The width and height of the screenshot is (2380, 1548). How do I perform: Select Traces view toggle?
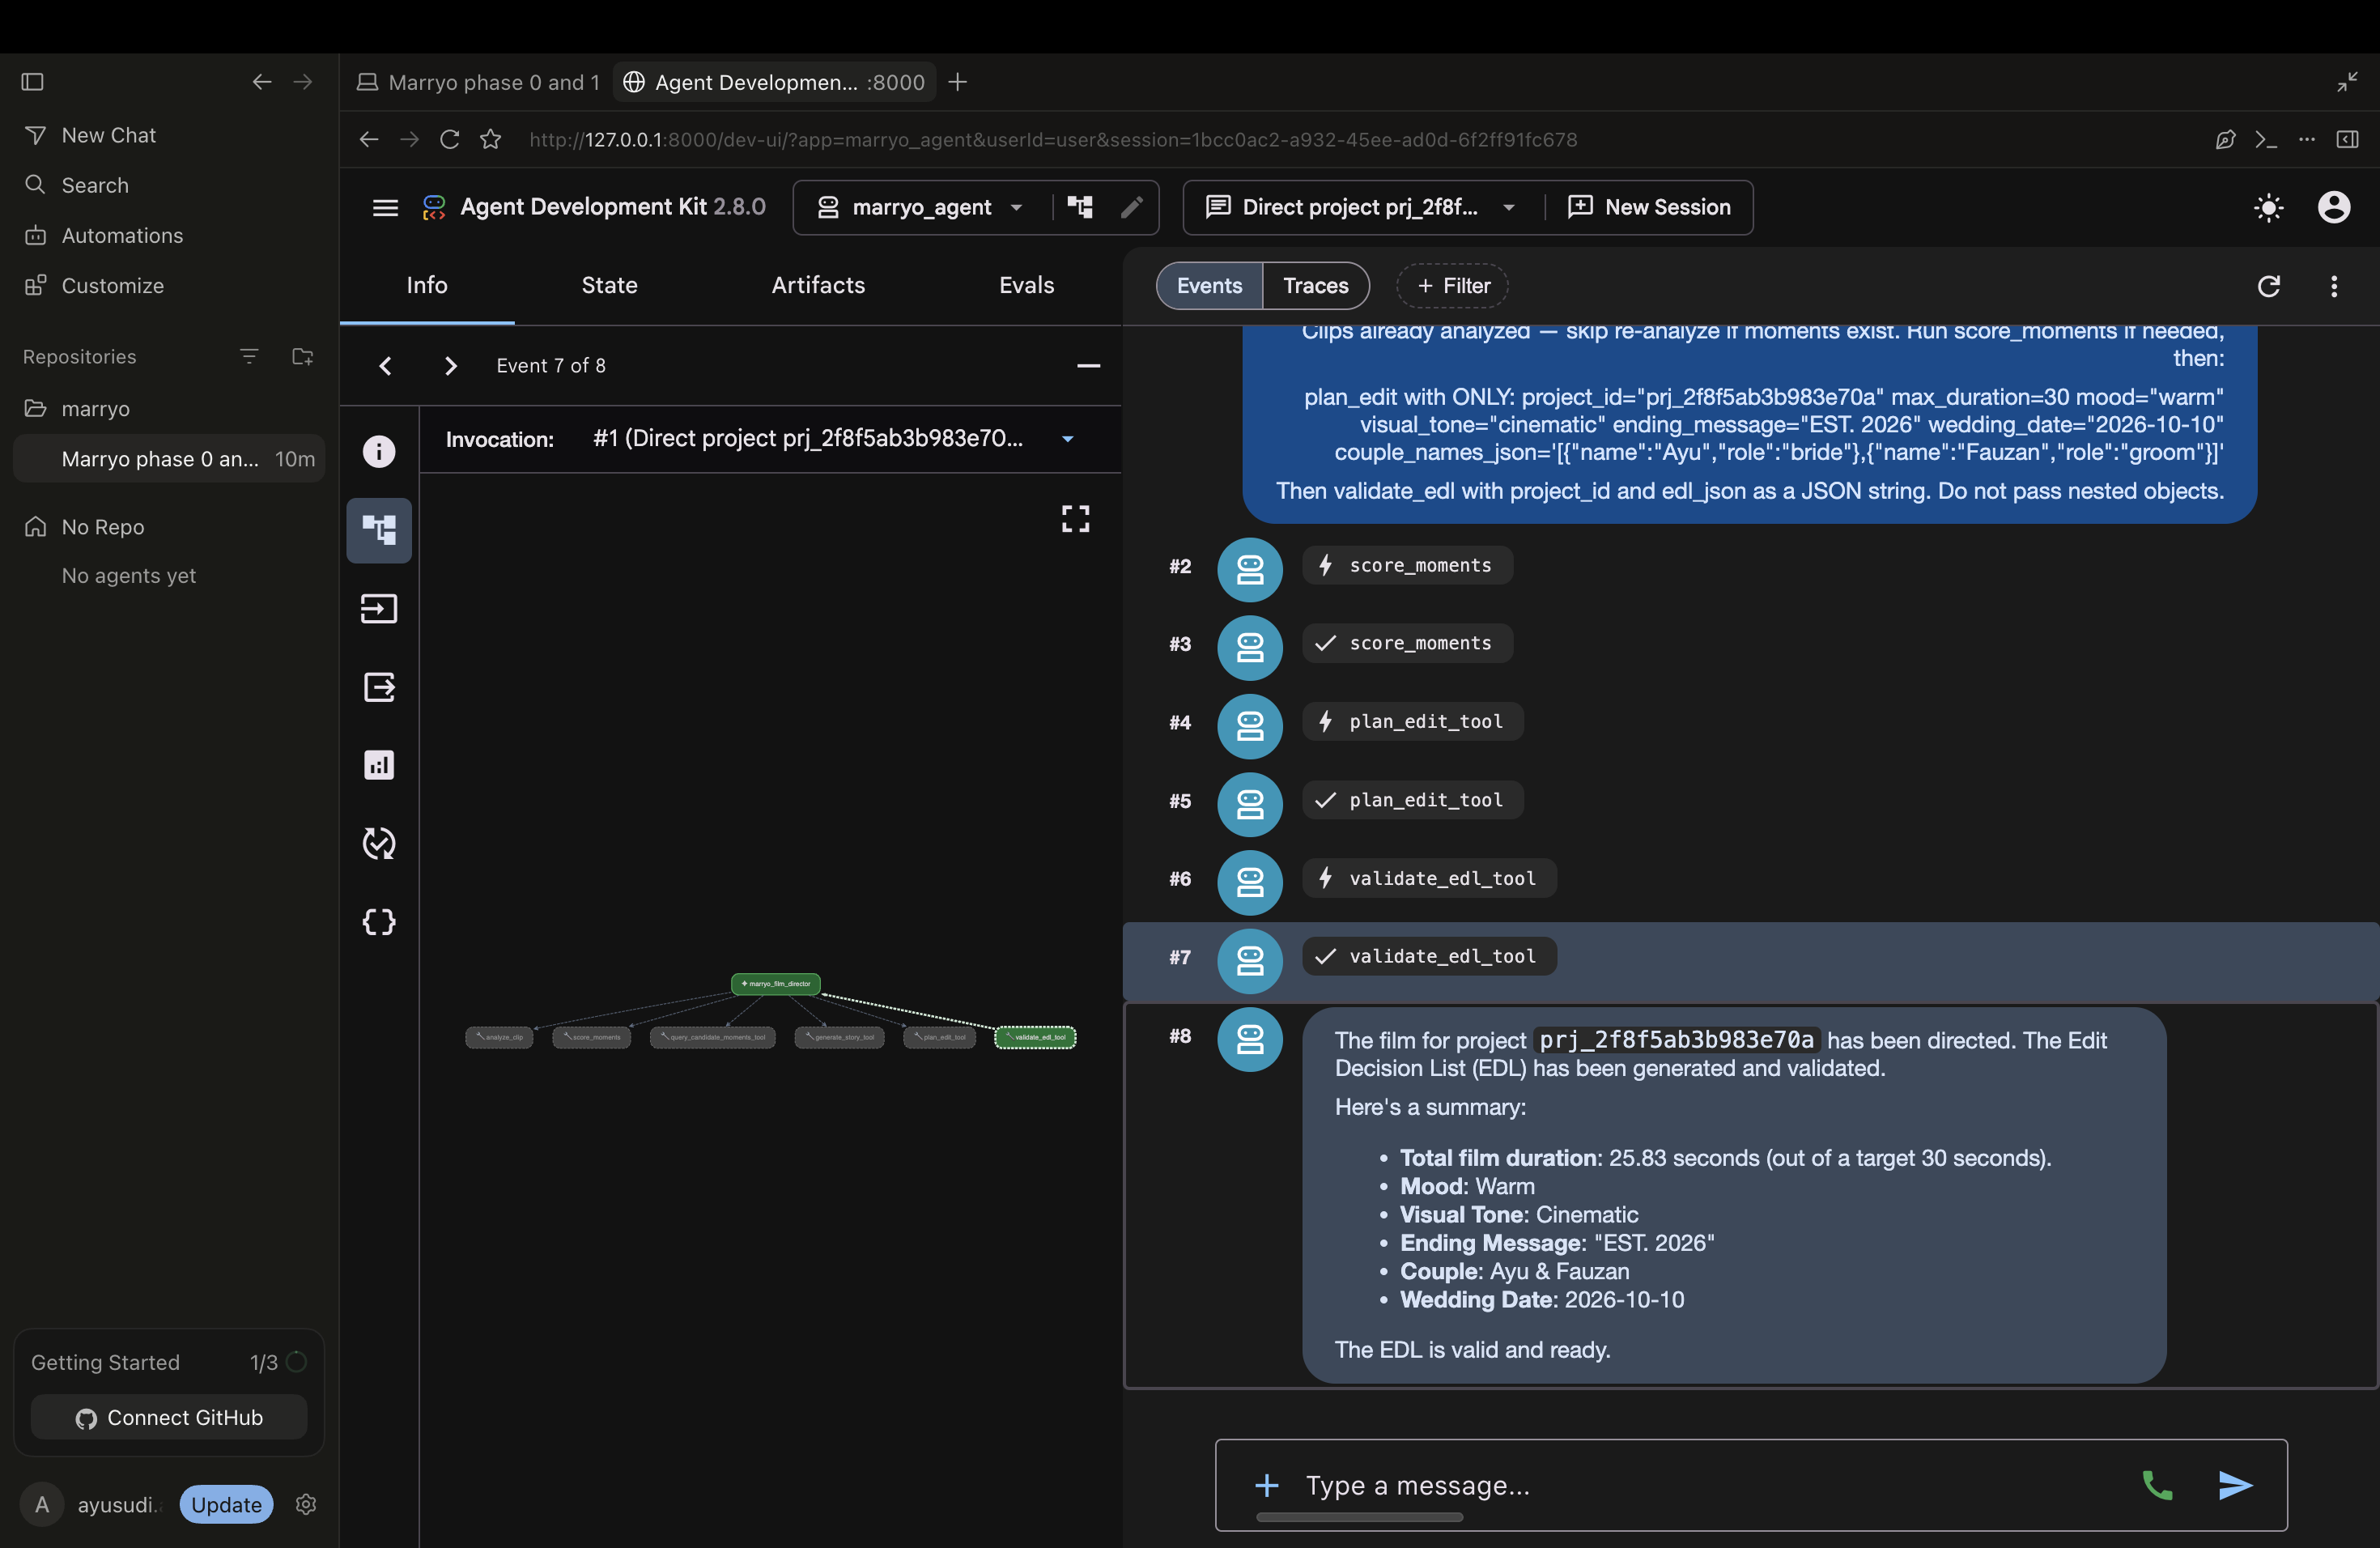(1316, 286)
